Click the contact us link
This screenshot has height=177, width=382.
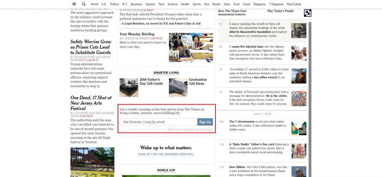(191, 129)
